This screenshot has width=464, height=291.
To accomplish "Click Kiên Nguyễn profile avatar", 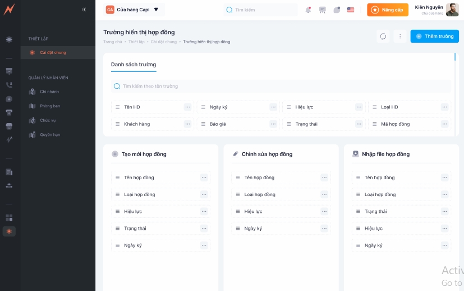I will tap(452, 10).
